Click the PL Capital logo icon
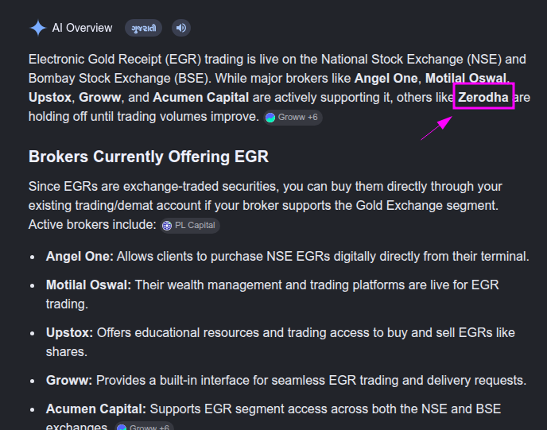 click(167, 226)
